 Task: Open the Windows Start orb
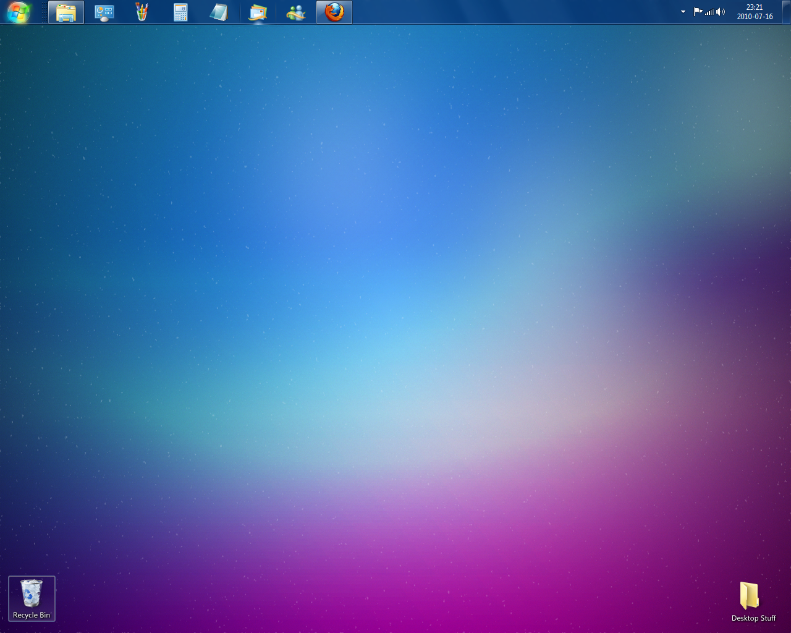click(x=19, y=12)
